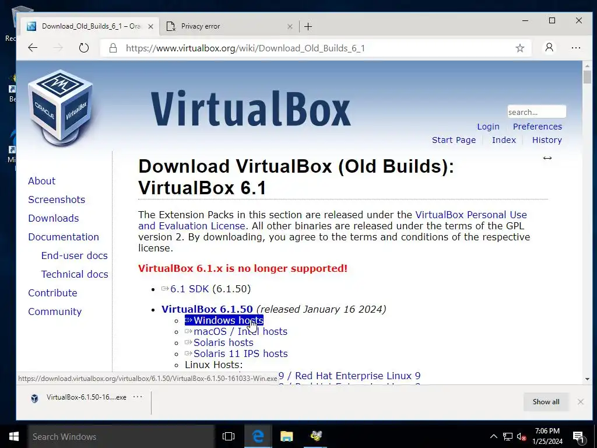Close the downloads bar
This screenshot has height=448, width=597.
pos(580,402)
